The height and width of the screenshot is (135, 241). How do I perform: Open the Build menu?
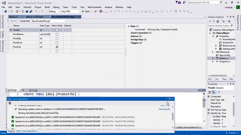pyautogui.click(x=47, y=7)
